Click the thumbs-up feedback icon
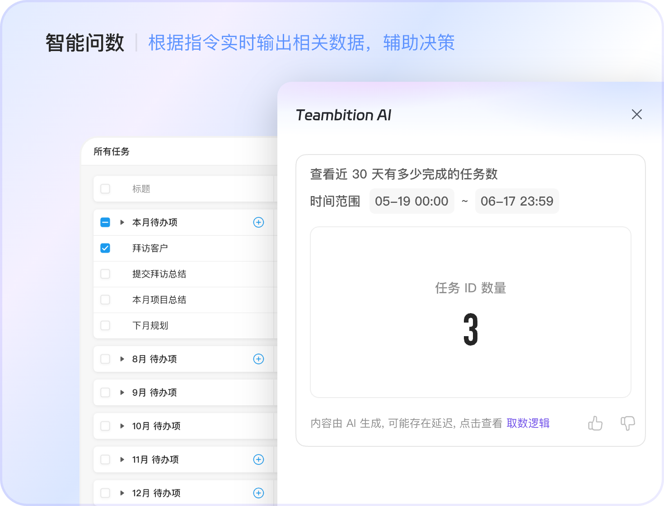 click(x=595, y=423)
